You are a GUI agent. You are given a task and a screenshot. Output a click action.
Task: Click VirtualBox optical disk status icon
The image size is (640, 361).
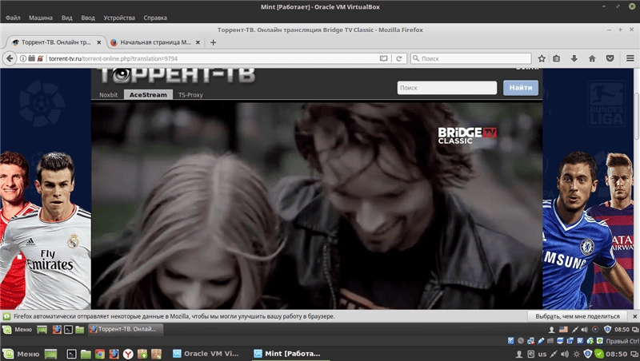[521, 340]
